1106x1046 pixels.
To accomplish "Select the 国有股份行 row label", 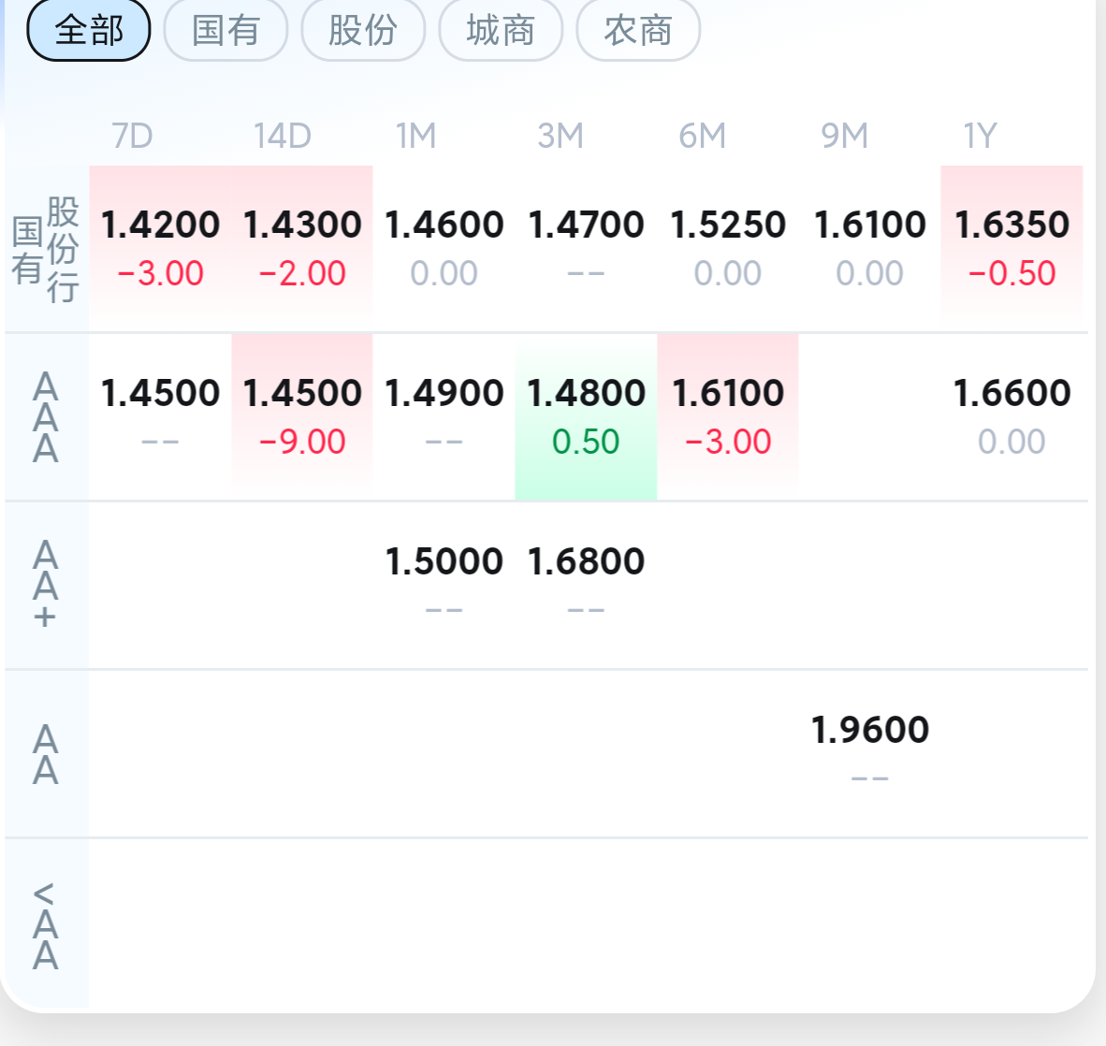I will (x=46, y=250).
